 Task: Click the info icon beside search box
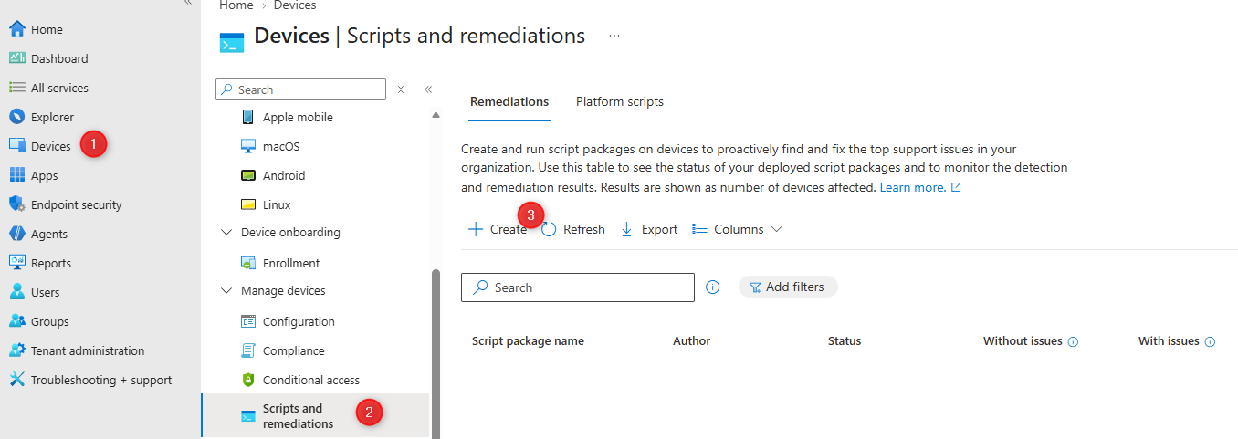tap(713, 287)
